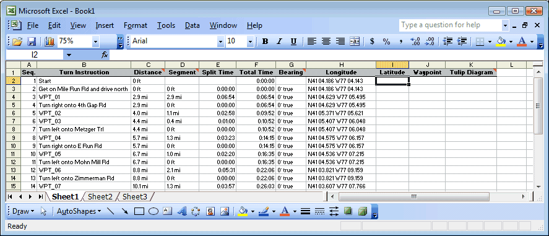Viewport: 549px width, 236px height.
Task: Open the Arial font name dropdown
Action: pos(220,42)
